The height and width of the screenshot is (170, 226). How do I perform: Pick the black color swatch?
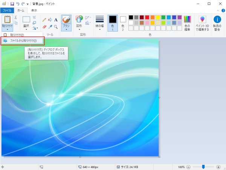pos(131,17)
